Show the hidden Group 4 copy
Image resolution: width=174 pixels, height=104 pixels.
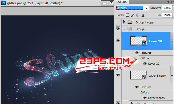(118, 22)
